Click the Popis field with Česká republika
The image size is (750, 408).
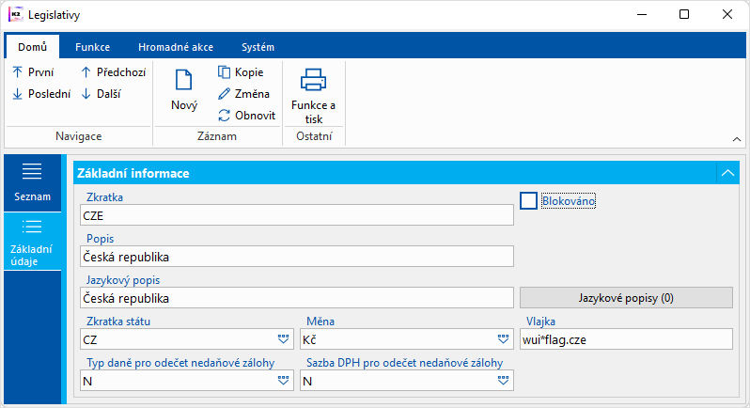297,257
